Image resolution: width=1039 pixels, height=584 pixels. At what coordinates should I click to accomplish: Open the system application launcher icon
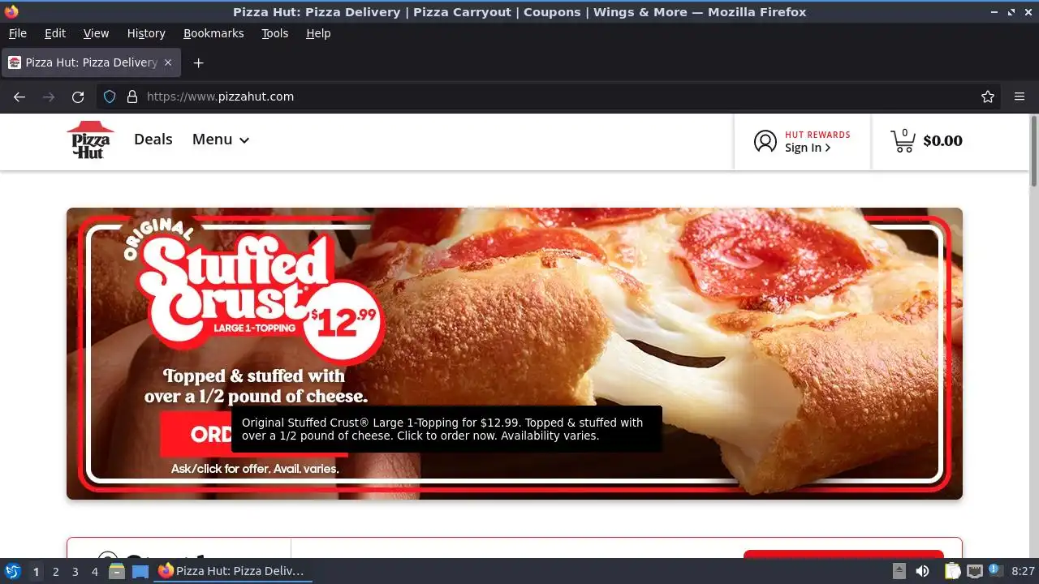point(12,571)
